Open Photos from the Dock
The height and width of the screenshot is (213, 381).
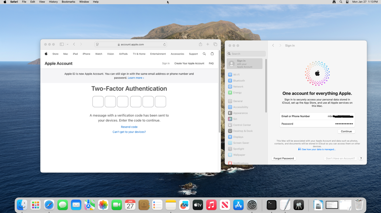point(103,205)
